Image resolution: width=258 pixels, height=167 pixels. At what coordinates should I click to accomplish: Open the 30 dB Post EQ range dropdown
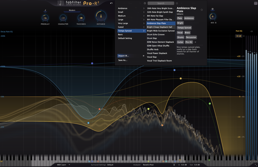coord(238,36)
